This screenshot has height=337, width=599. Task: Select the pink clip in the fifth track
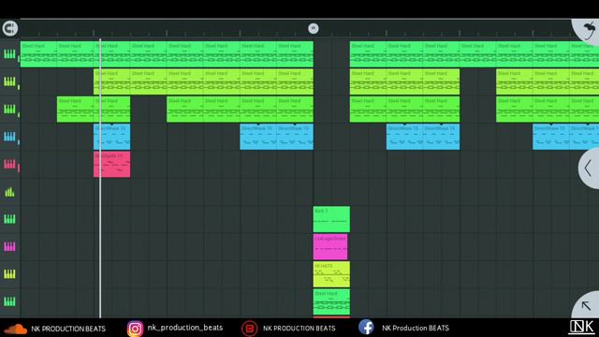112,165
